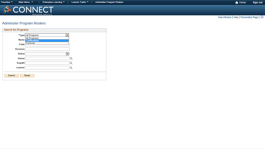Select All Programs in the Type list
The height and width of the screenshot is (149, 265).
point(47,38)
